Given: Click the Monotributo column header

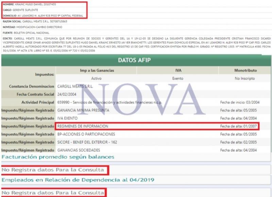Looking at the screenshot, I should coord(245,70).
